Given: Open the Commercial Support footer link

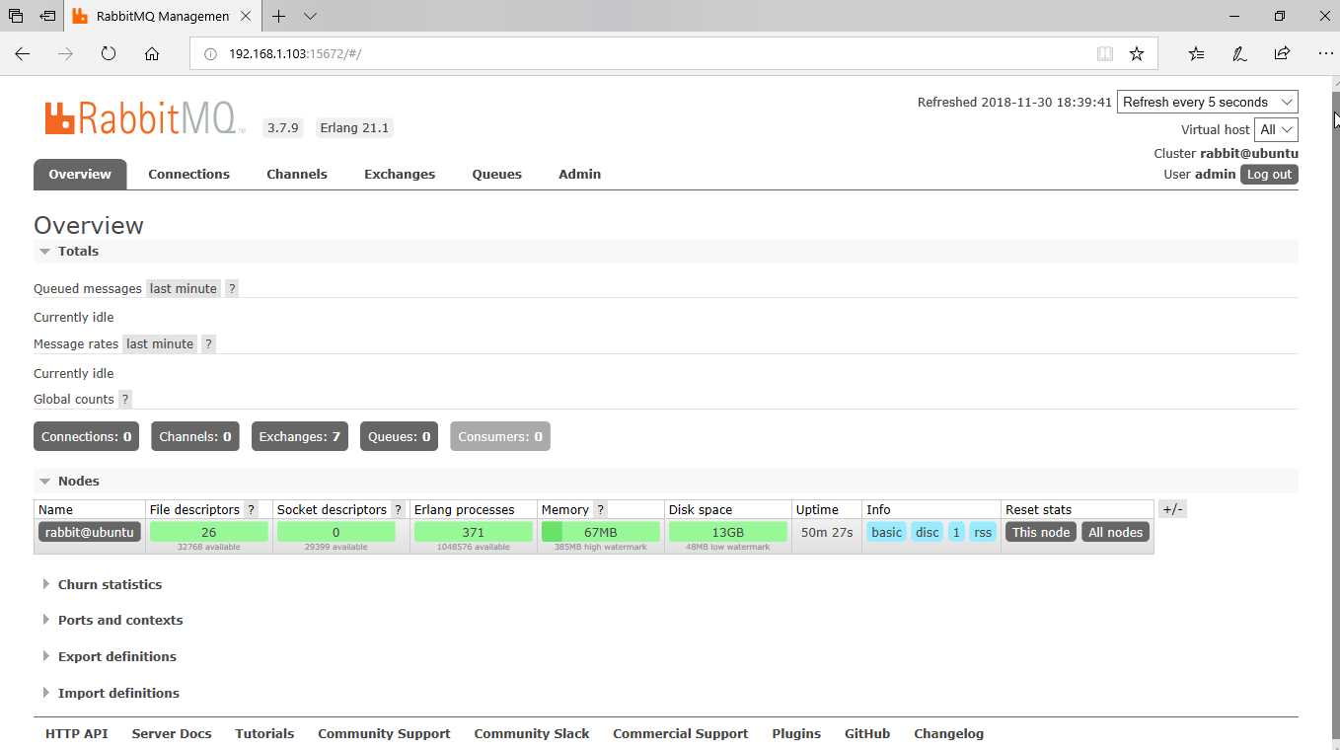Looking at the screenshot, I should (x=680, y=734).
